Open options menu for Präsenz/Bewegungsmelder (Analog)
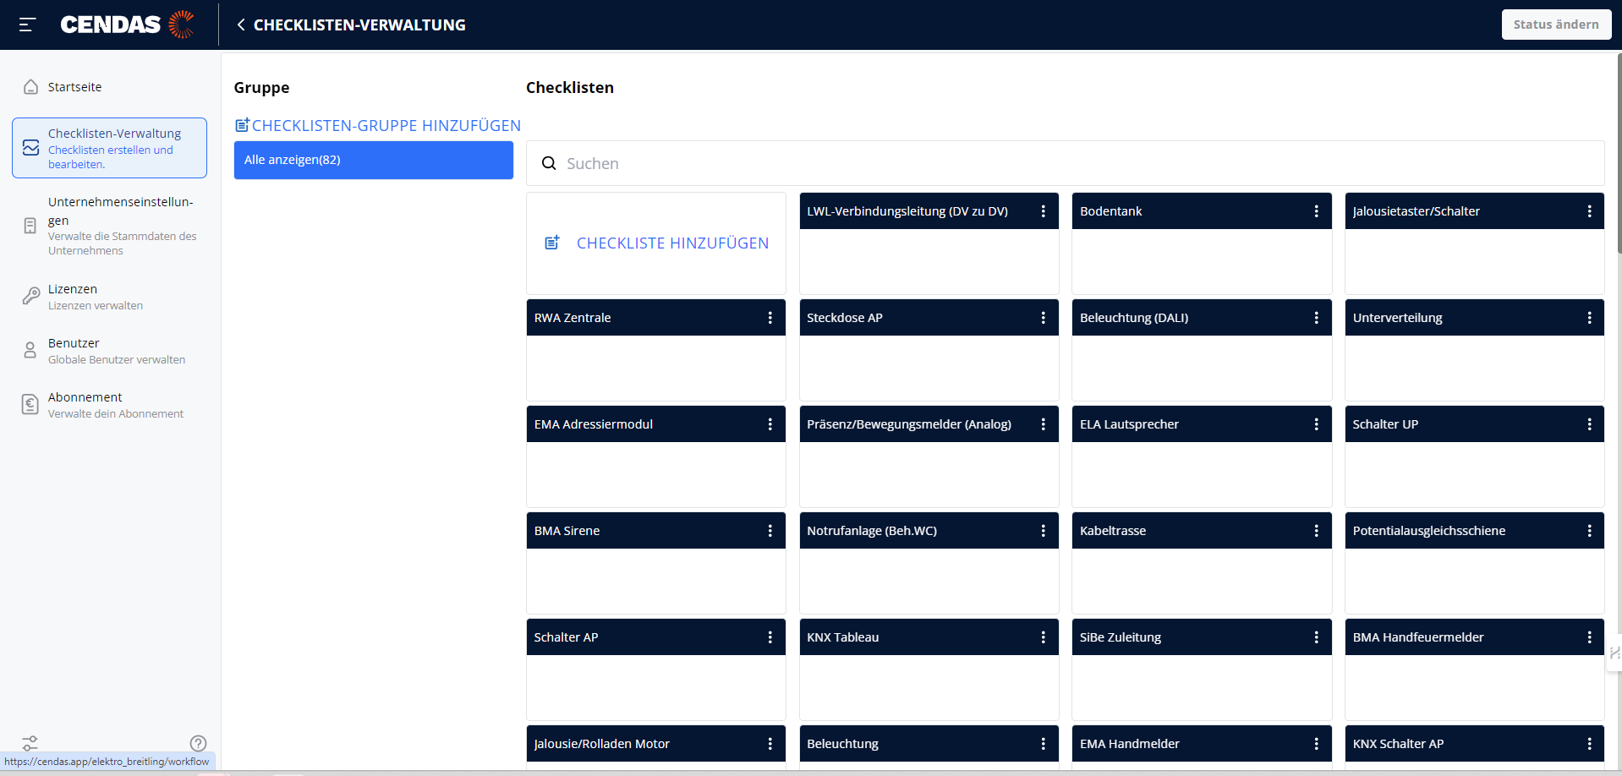This screenshot has height=776, width=1622. coord(1044,424)
